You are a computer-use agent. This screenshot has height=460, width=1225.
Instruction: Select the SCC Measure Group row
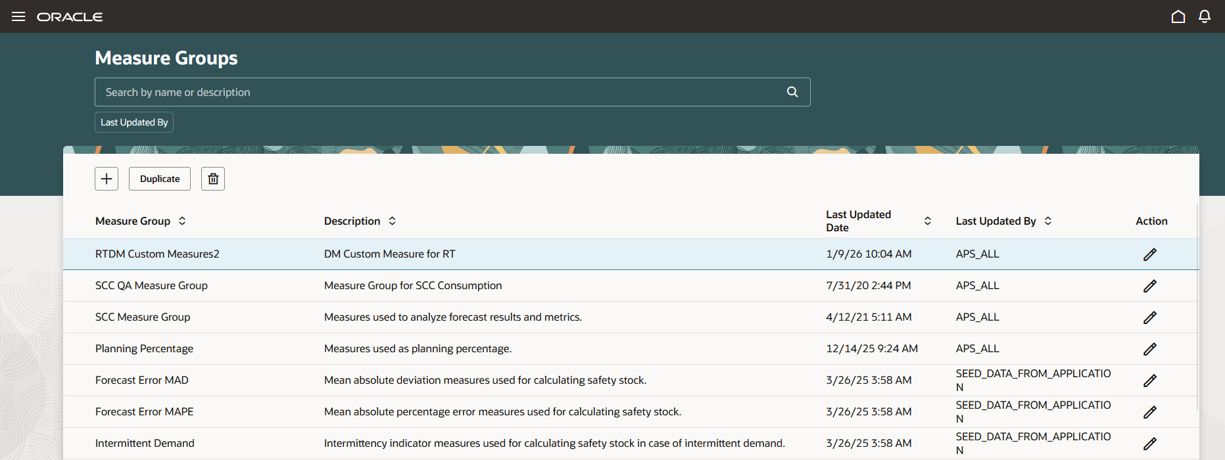coord(143,317)
